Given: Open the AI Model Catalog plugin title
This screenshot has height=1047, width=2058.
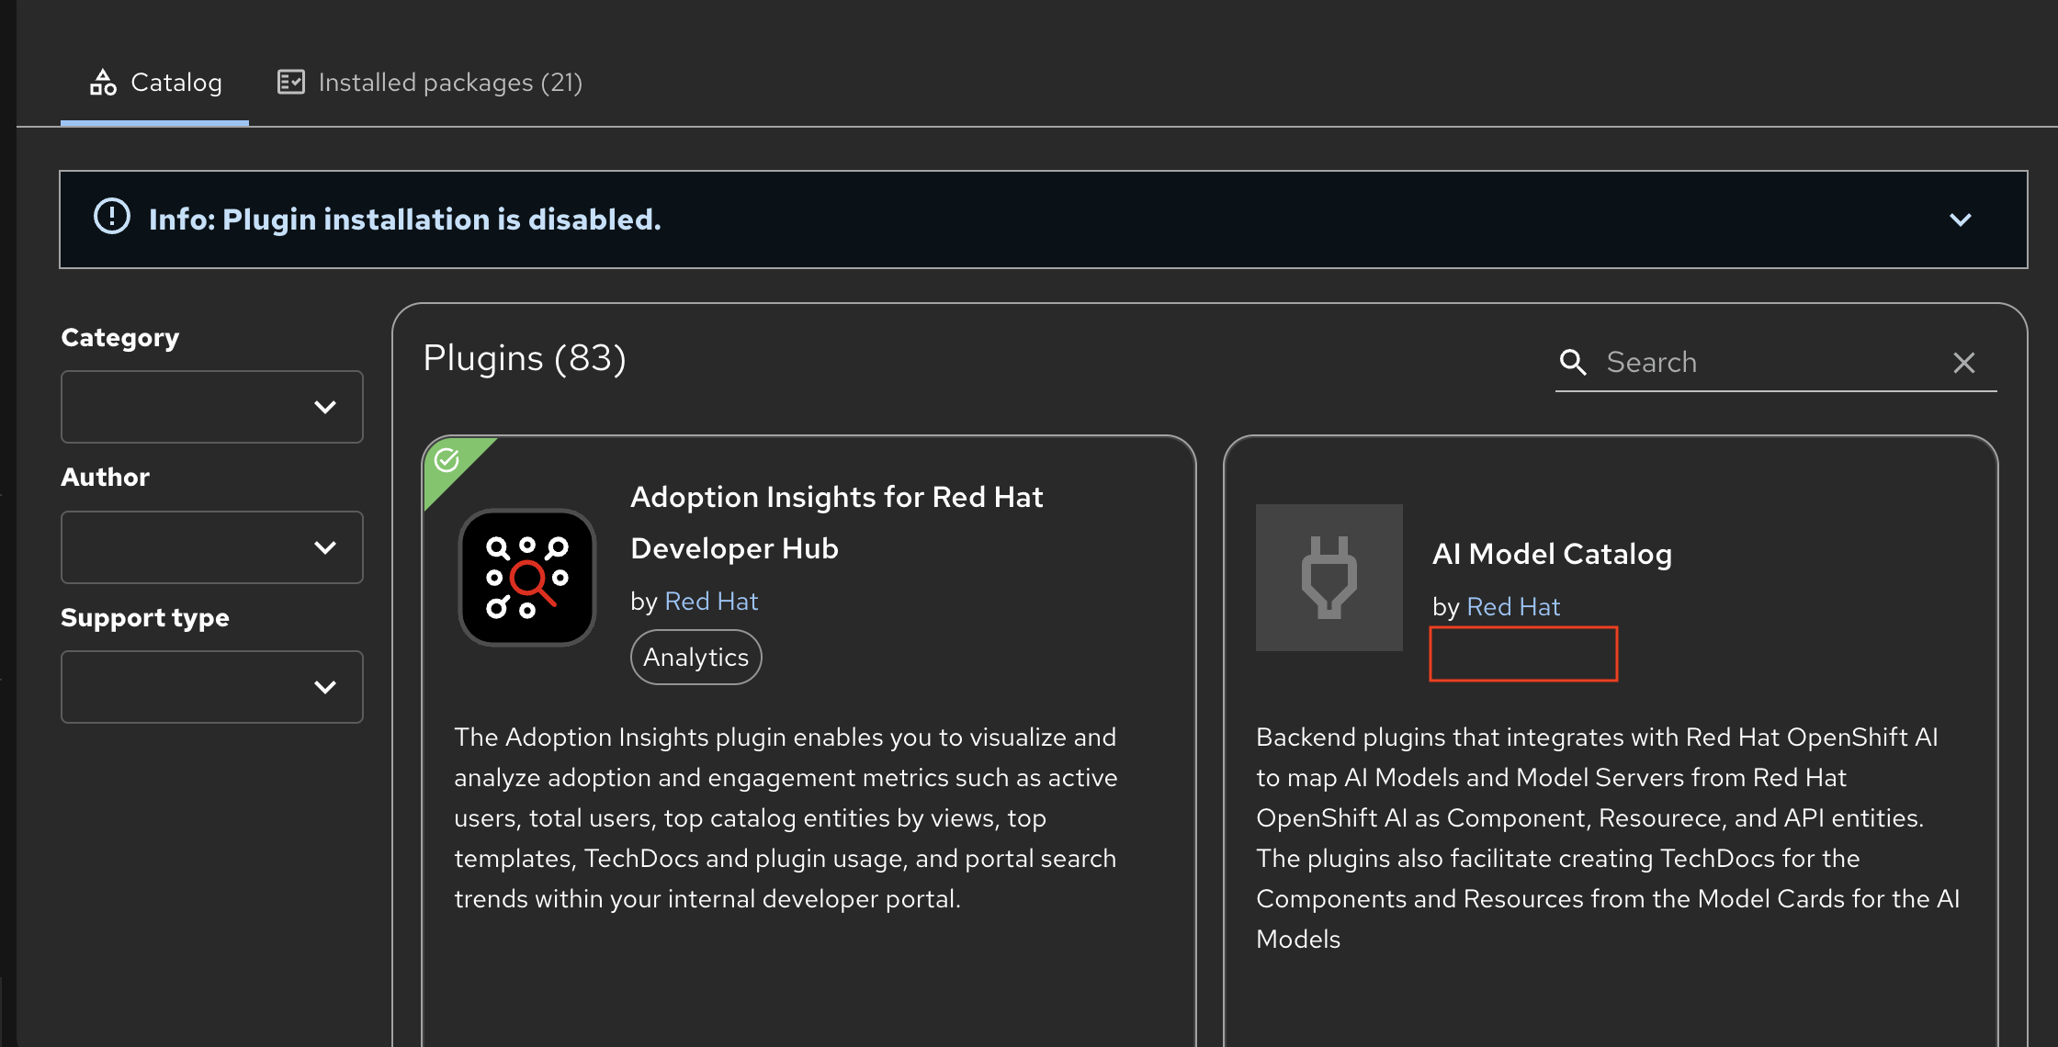Looking at the screenshot, I should [1552, 554].
